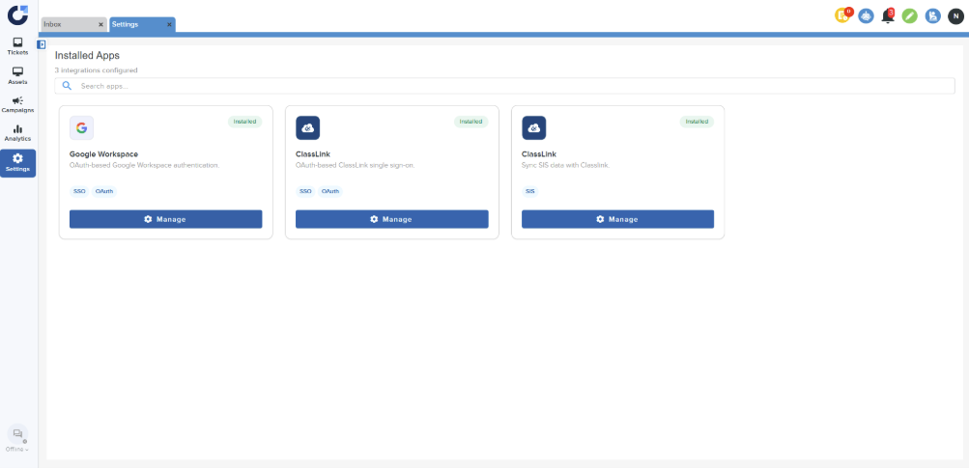Viewport: 969px width, 468px height.
Task: Click the green pencil icon in header
Action: 909,15
